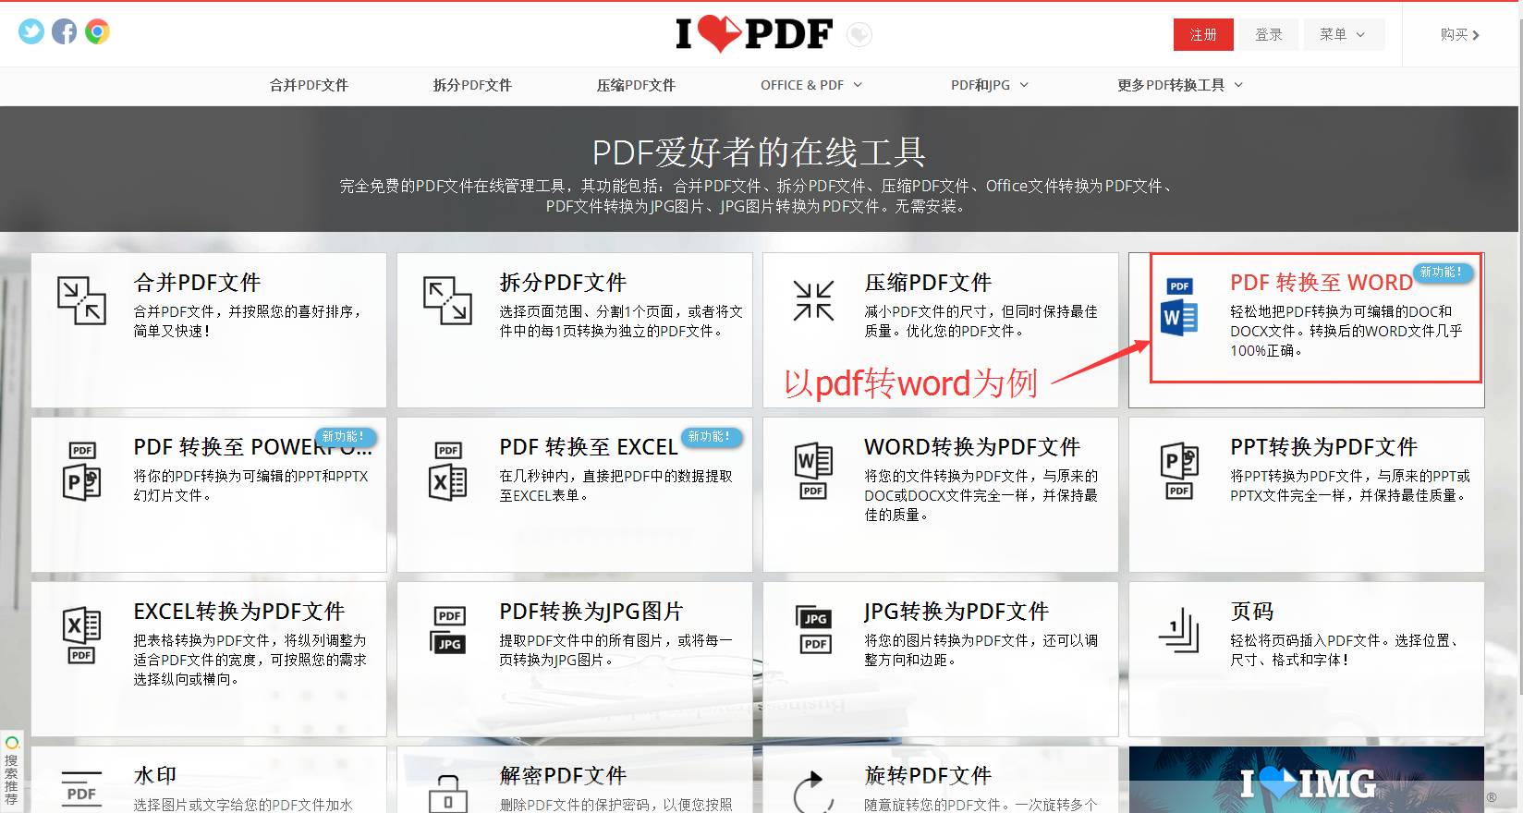Image resolution: width=1523 pixels, height=813 pixels.
Task: Open the Twitter share icon
Action: tap(31, 31)
